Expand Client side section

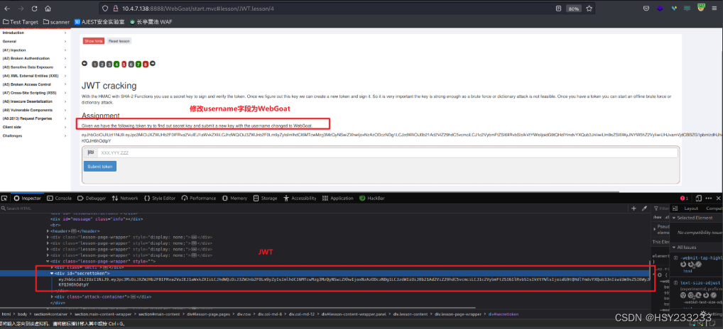click(35, 127)
